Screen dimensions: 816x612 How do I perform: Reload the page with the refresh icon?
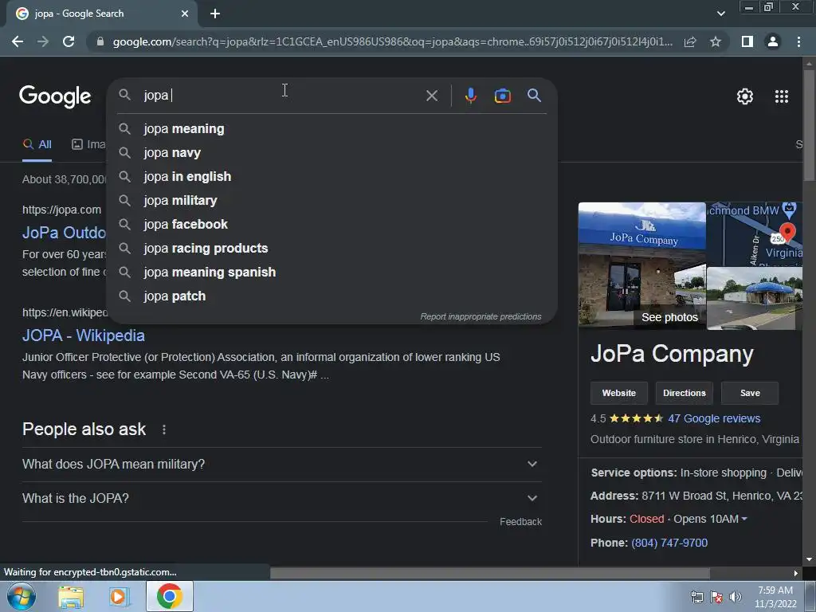69,41
